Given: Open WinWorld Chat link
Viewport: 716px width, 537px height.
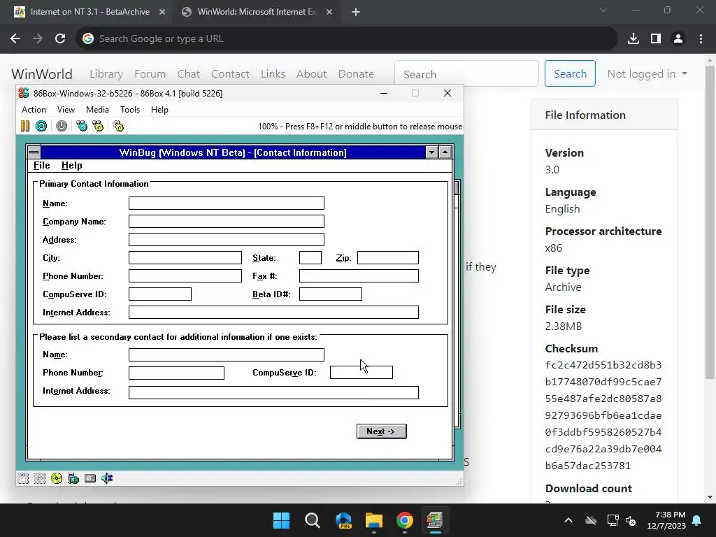Looking at the screenshot, I should [188, 74].
